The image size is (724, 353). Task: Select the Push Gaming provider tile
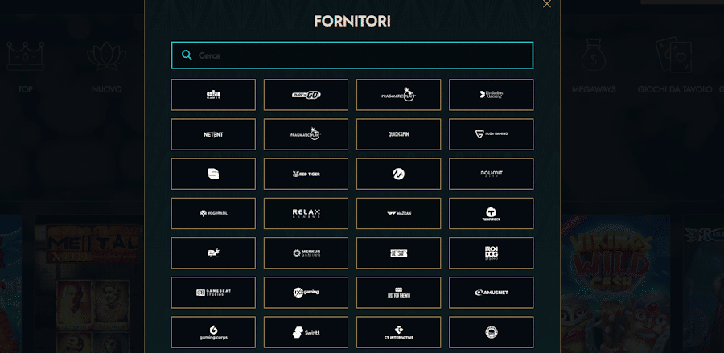(x=492, y=134)
